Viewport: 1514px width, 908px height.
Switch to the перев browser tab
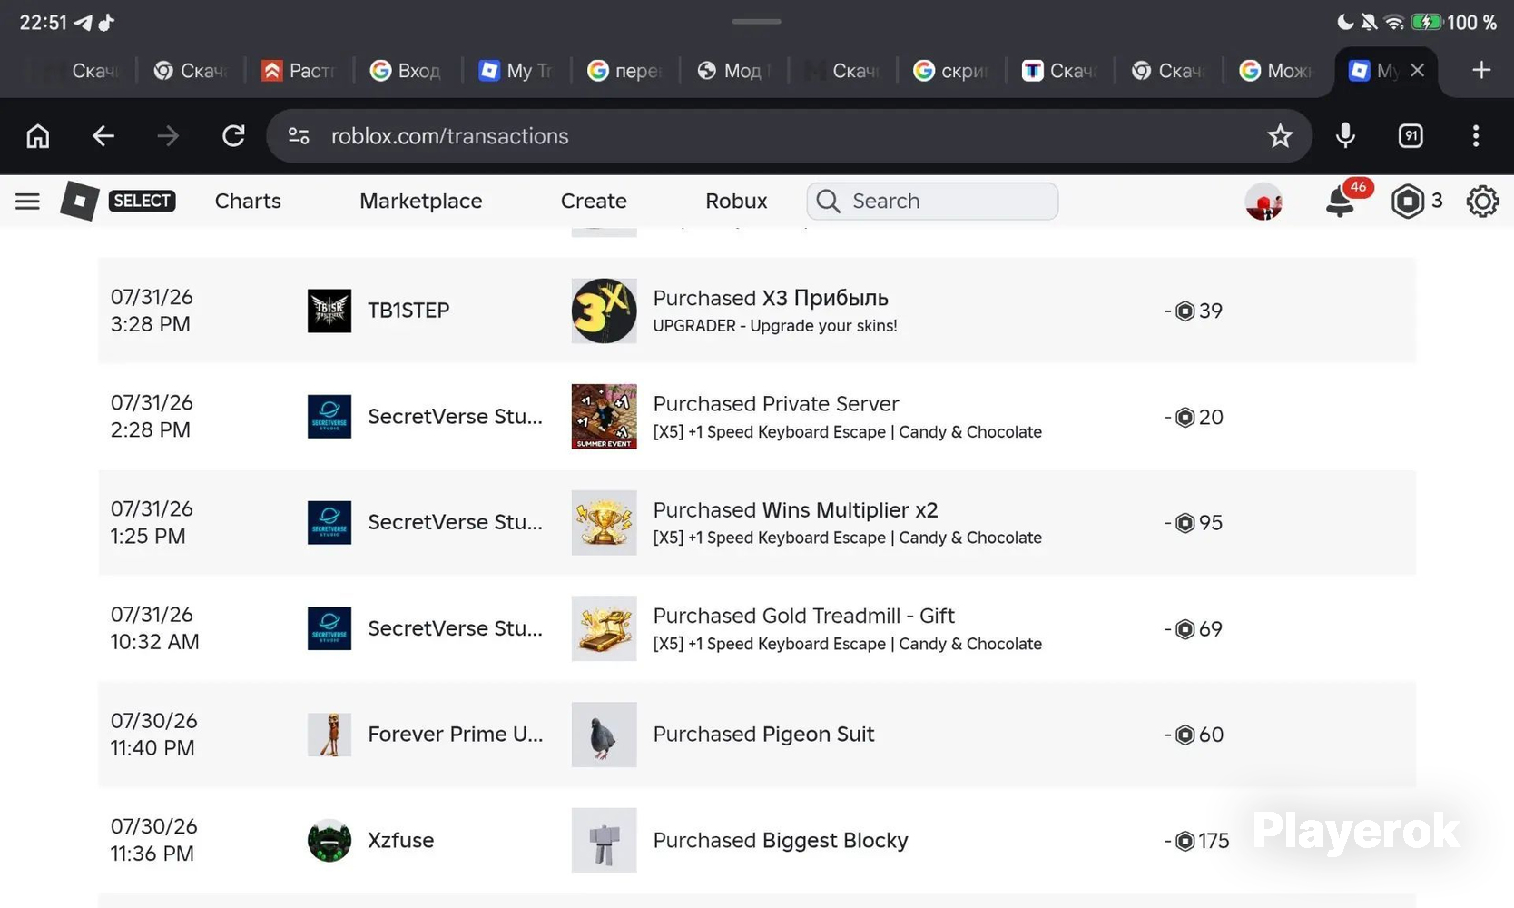tap(624, 70)
